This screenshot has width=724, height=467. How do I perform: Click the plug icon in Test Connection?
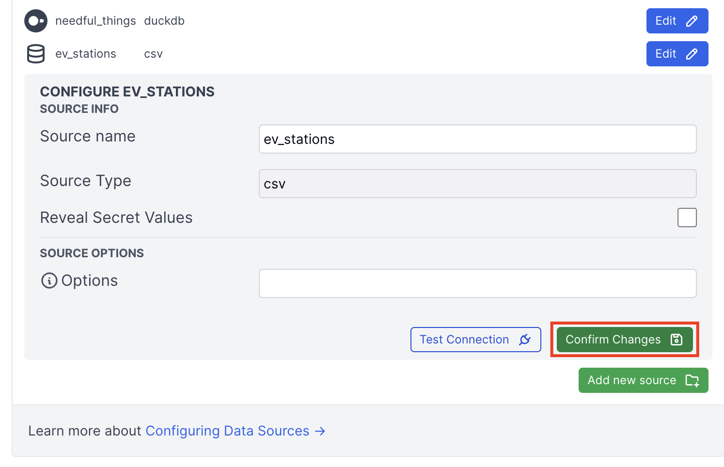(525, 340)
